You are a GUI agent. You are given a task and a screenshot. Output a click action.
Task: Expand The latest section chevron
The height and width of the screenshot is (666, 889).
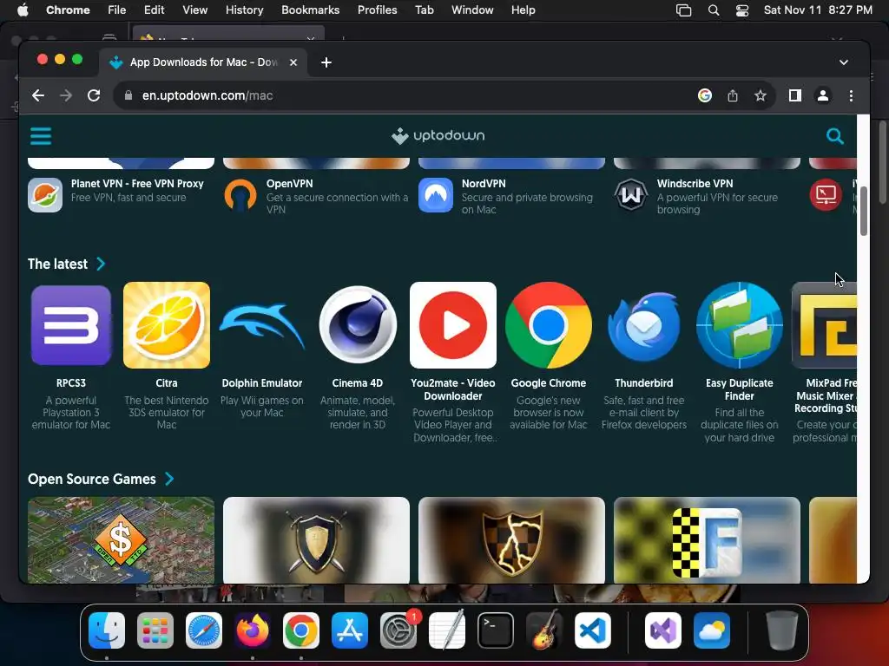tap(101, 264)
